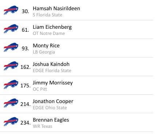
Task: Click the Bills logo beside pick 93
Action: pyautogui.click(x=11, y=47)
